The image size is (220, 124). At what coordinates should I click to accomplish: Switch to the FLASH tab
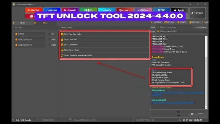click(23, 23)
